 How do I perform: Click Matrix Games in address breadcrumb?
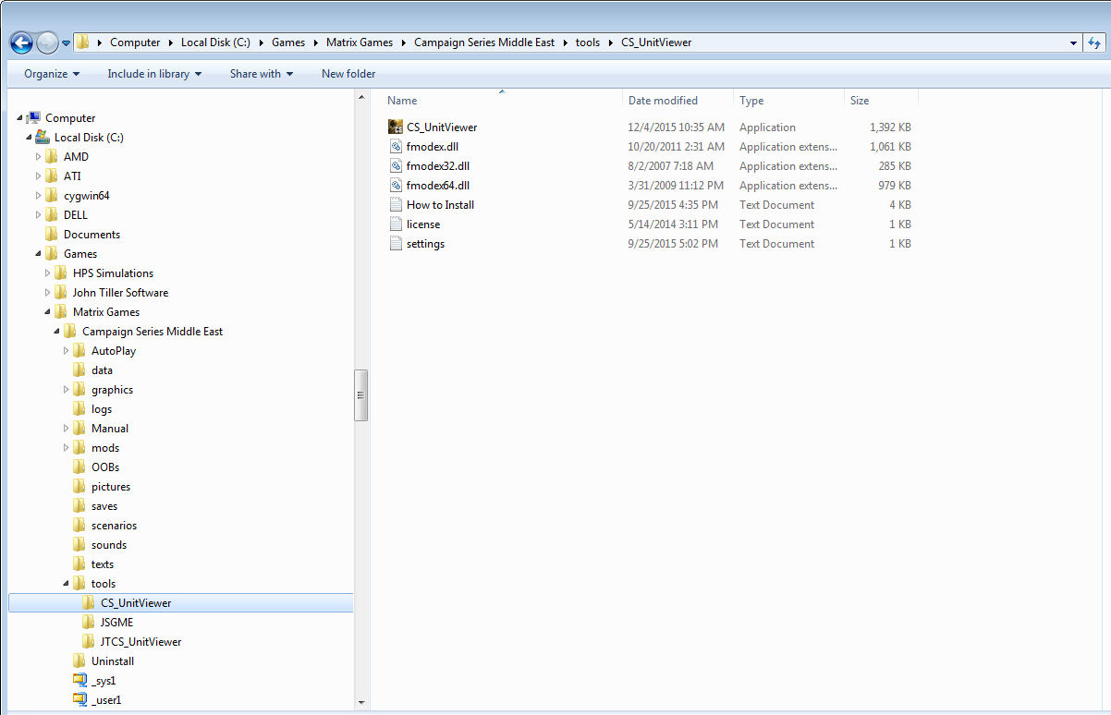pos(360,42)
